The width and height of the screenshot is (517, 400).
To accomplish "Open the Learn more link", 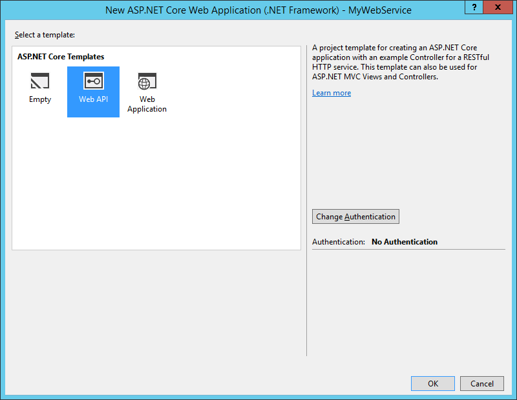I will click(x=332, y=93).
